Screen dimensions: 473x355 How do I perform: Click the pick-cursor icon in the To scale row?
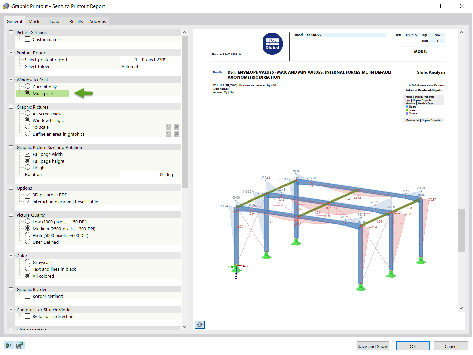169,127
